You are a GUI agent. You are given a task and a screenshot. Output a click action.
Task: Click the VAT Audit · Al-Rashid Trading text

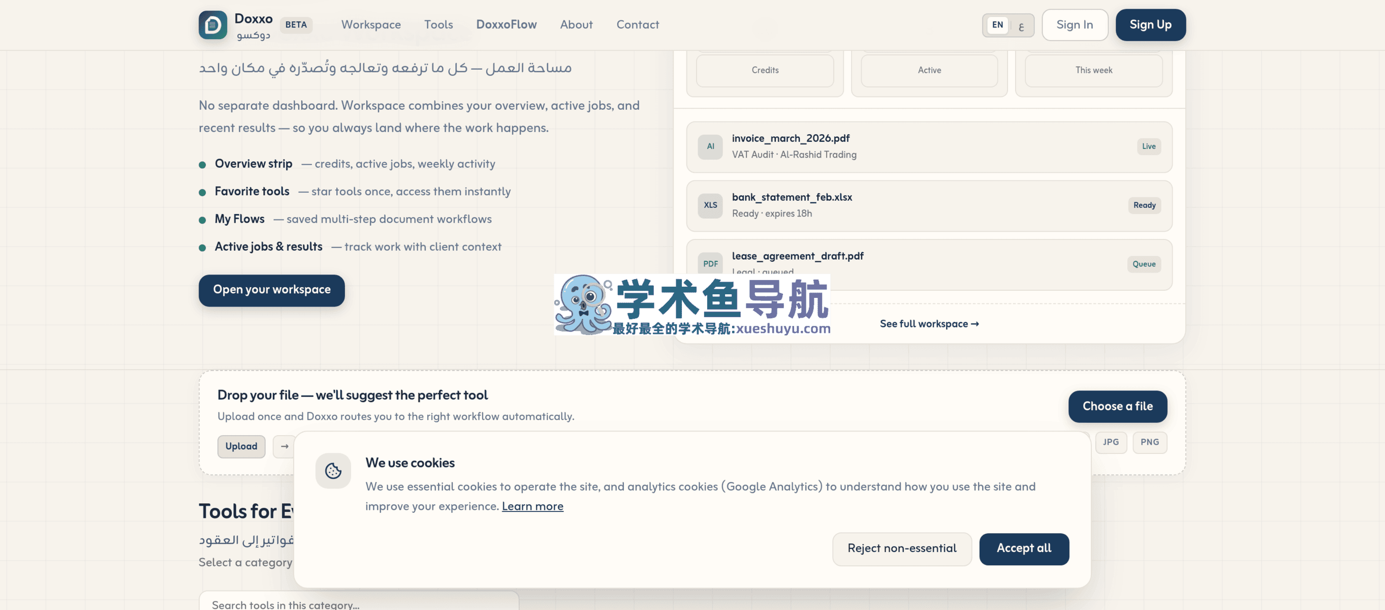tap(794, 155)
